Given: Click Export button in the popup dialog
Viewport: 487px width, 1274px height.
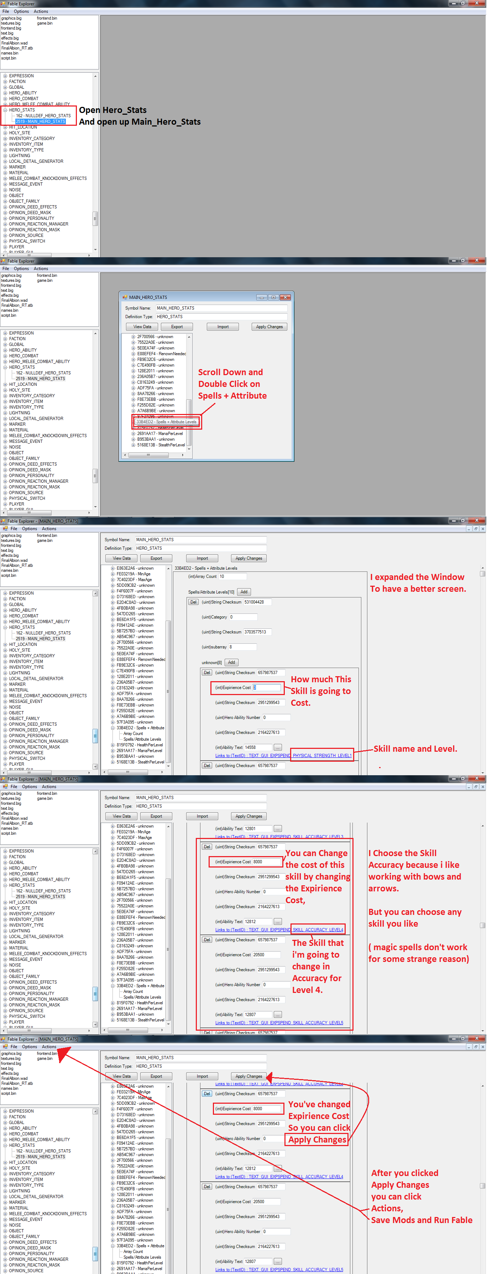Looking at the screenshot, I should (177, 327).
